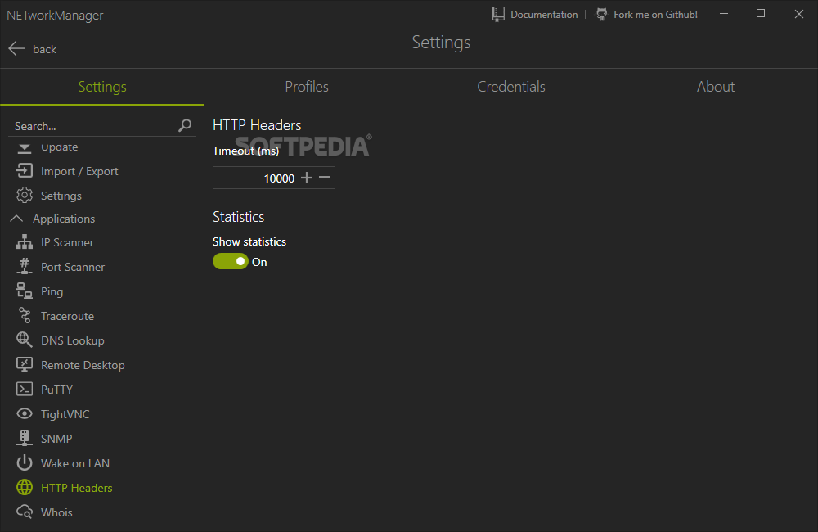Viewport: 818px width, 532px height.
Task: Click the DNS Lookup globe-search icon
Action: (x=25, y=340)
